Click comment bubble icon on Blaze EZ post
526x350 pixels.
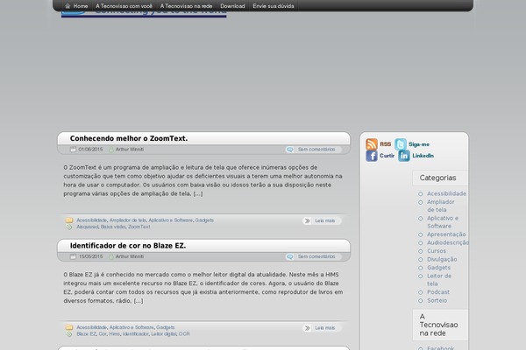[x=290, y=256]
